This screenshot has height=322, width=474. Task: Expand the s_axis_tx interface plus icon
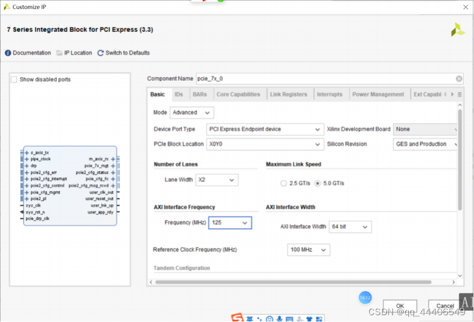(27, 153)
